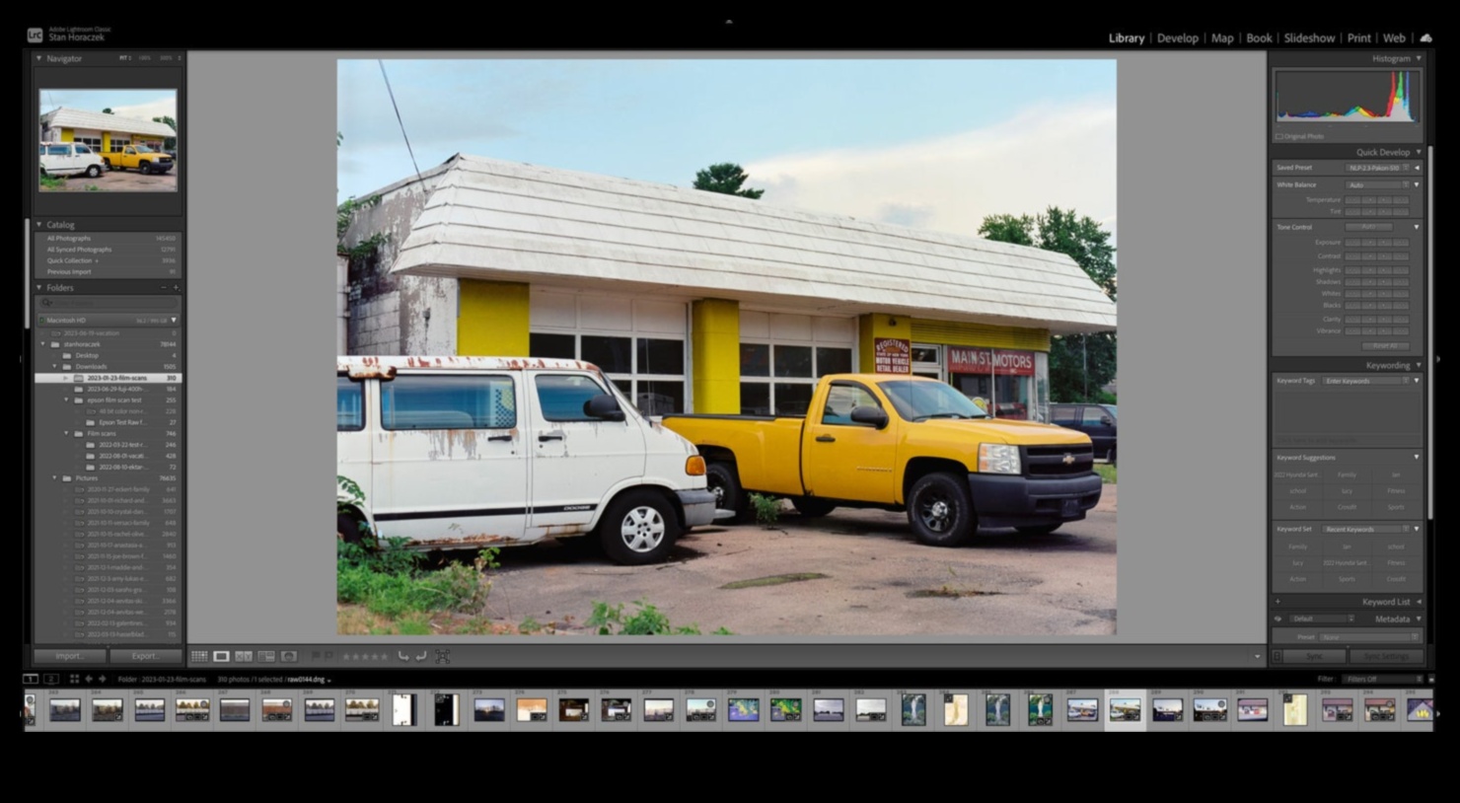Viewport: 1460px width, 803px height.
Task: Click the Tone Control Auto button
Action: pyautogui.click(x=1369, y=227)
